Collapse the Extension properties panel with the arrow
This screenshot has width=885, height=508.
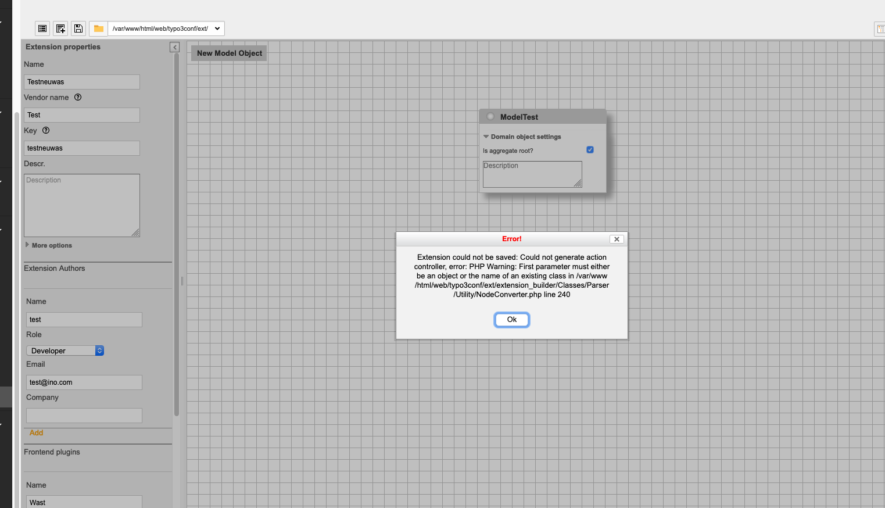pyautogui.click(x=174, y=46)
